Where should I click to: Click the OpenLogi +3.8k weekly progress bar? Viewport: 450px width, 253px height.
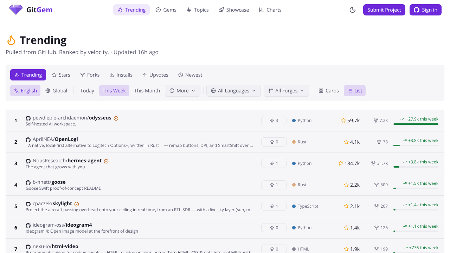pyautogui.click(x=416, y=145)
